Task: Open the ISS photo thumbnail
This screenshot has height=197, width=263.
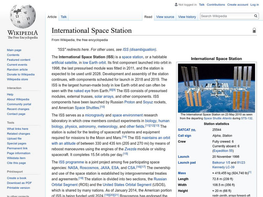Action: point(214,88)
